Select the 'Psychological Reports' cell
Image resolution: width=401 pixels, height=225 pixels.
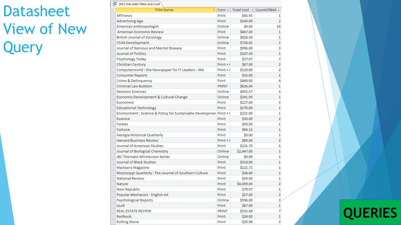coord(166,200)
